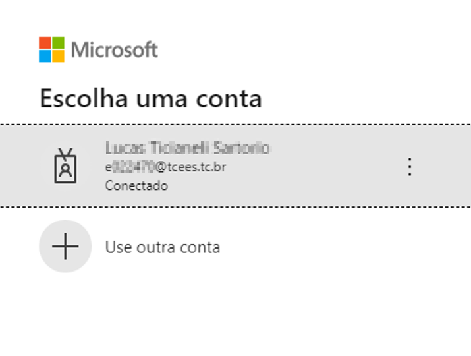The image size is (471, 356).
Task: Expand more options for tcees.tc.br account
Action: click(x=410, y=167)
